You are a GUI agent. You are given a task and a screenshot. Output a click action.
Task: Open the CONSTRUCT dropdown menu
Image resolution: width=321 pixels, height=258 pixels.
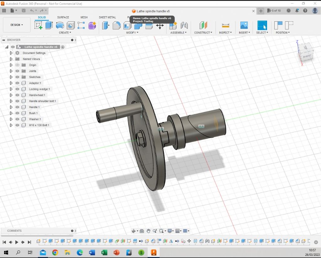203,33
